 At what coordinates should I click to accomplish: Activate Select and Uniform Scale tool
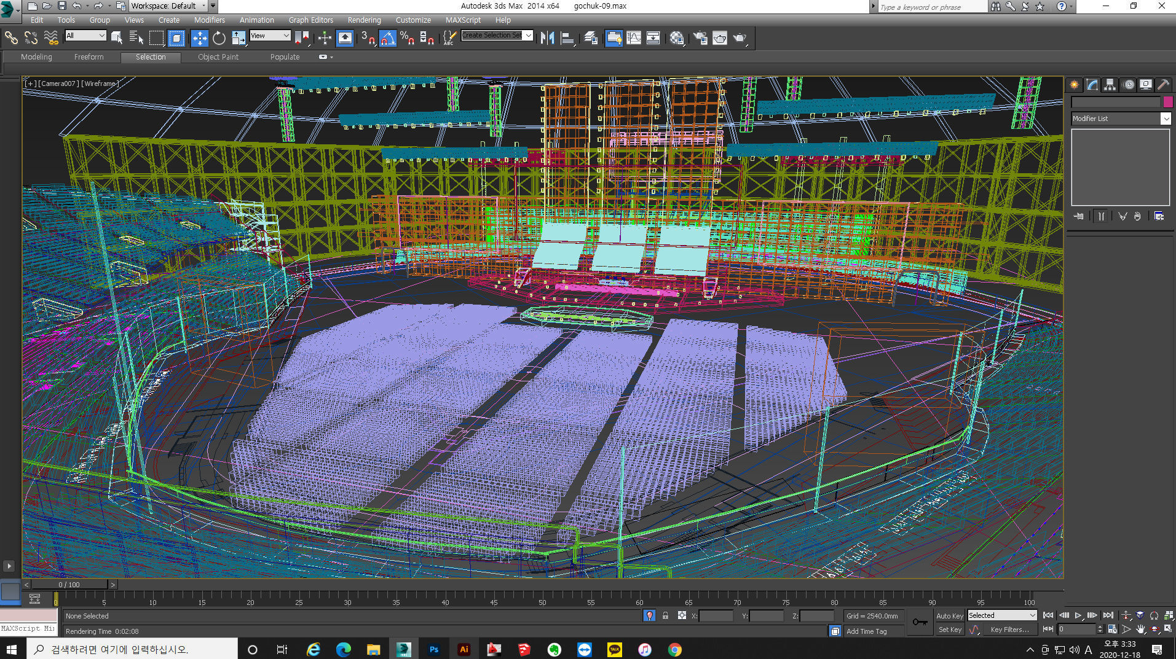pos(239,38)
